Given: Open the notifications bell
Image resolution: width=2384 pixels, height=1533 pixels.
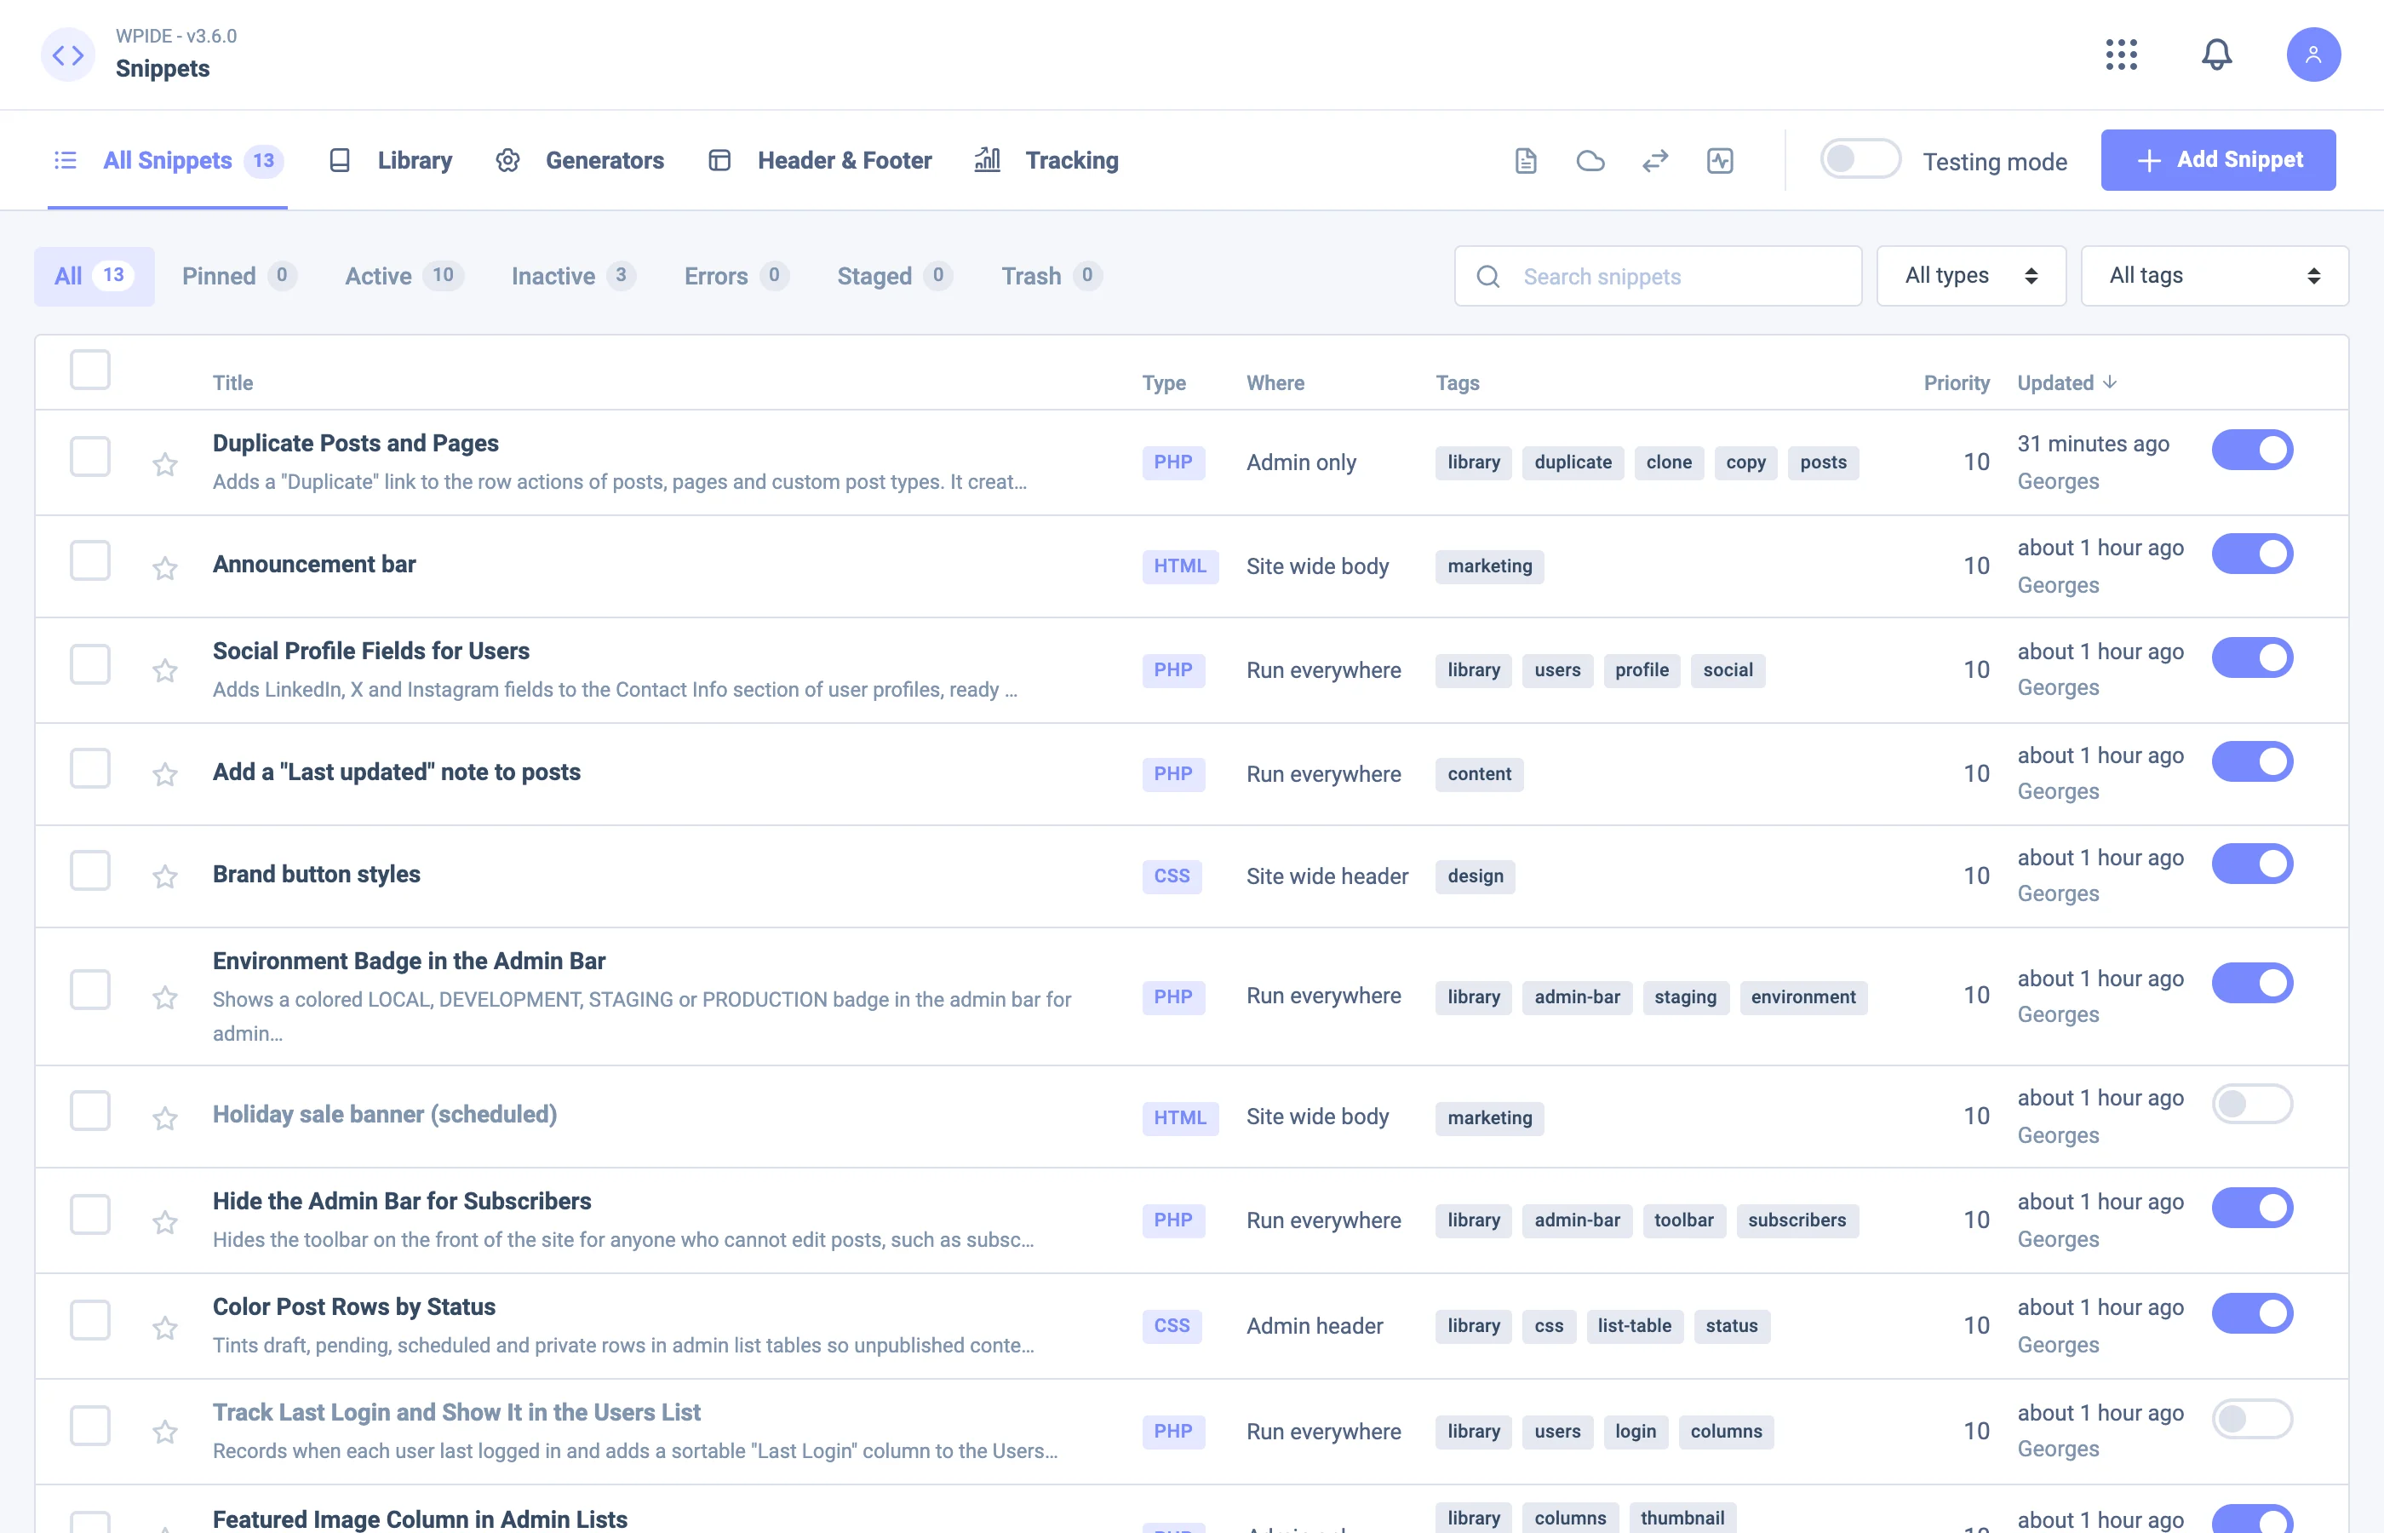Looking at the screenshot, I should tap(2216, 55).
